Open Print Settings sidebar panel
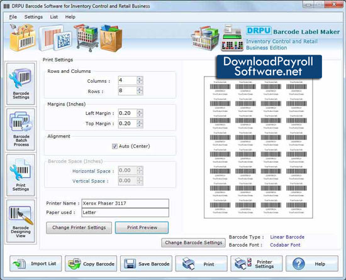This screenshot has height=280, width=346. [21, 175]
